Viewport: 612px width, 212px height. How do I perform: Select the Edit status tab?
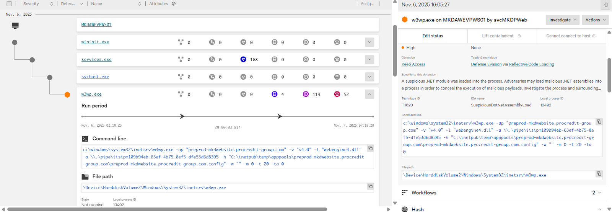point(433,36)
